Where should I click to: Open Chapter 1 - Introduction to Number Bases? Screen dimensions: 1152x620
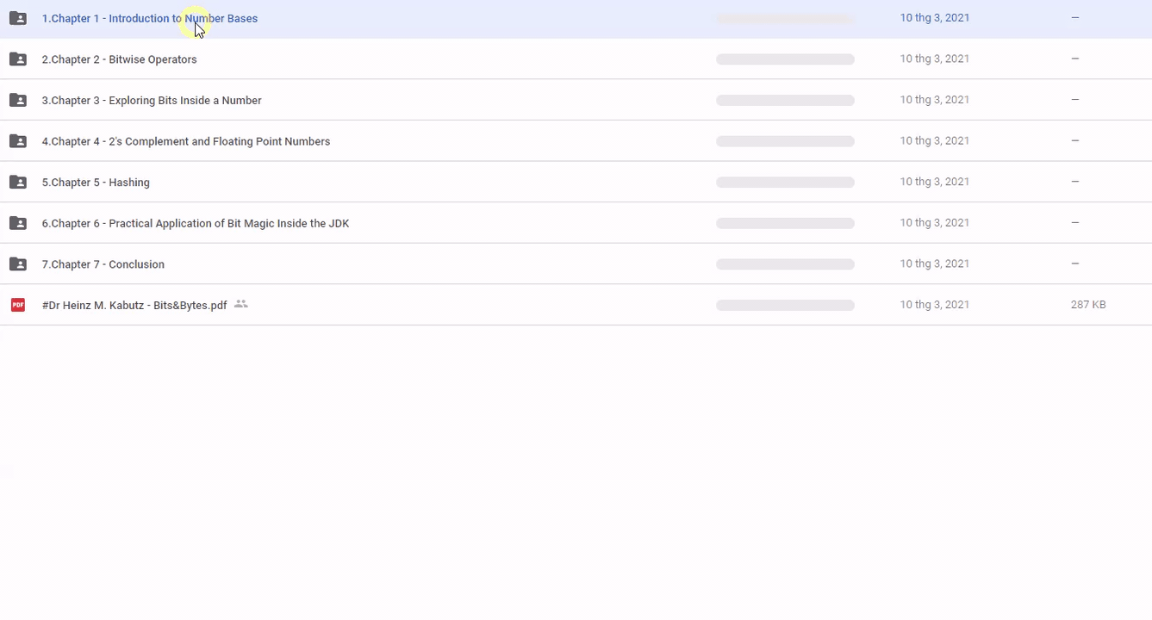149,18
